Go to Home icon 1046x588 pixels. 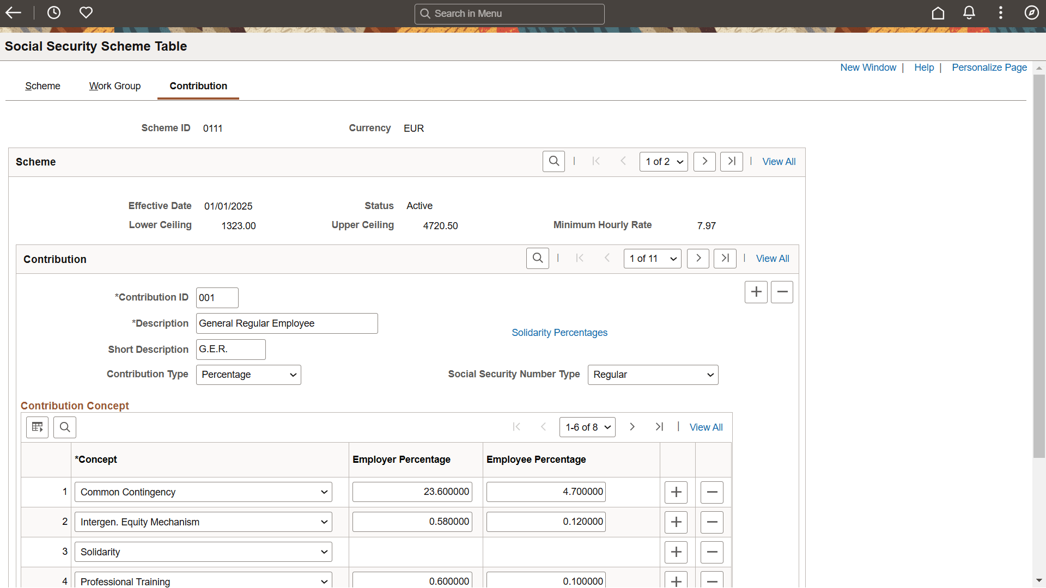(x=938, y=13)
